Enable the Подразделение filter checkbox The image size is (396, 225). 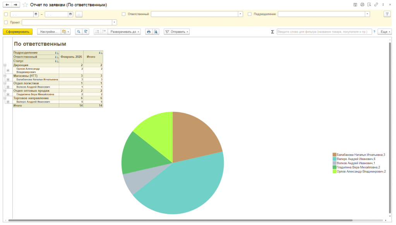pos(250,14)
